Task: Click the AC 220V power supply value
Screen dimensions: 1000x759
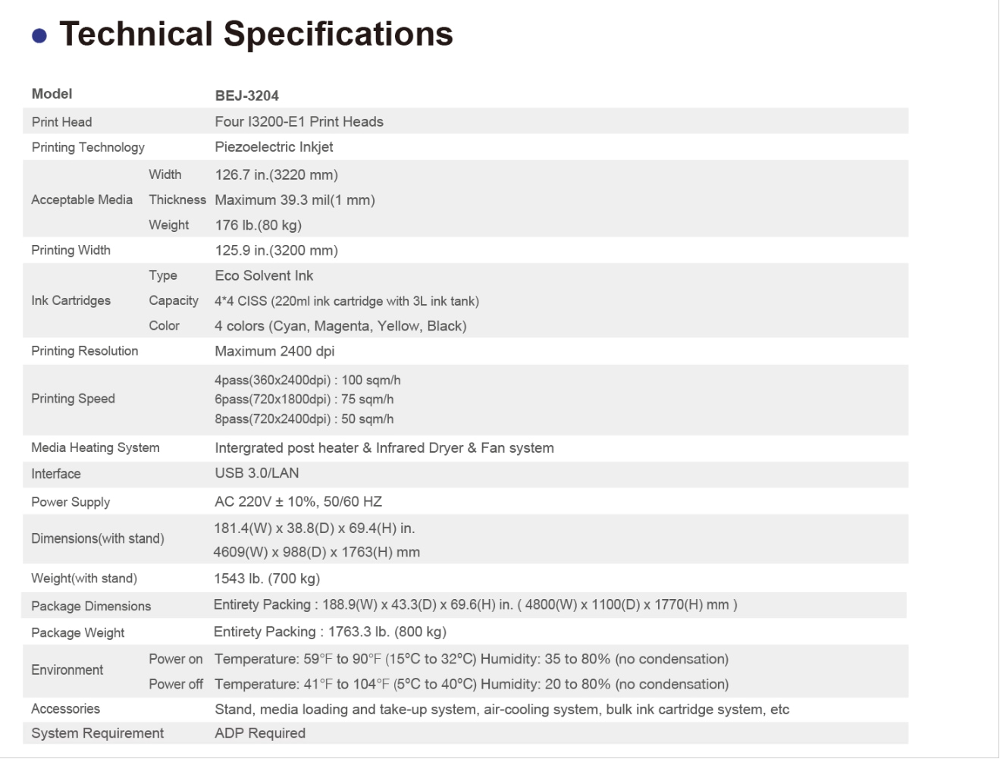Action: pos(298,502)
